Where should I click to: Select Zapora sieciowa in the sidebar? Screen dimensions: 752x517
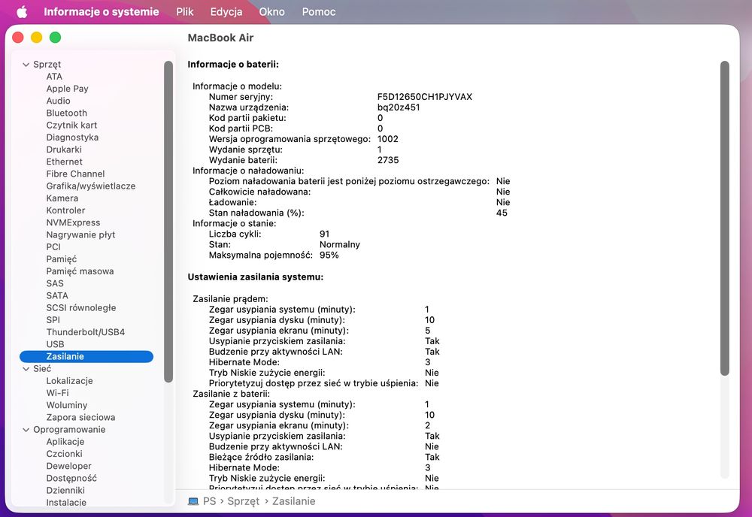click(80, 417)
